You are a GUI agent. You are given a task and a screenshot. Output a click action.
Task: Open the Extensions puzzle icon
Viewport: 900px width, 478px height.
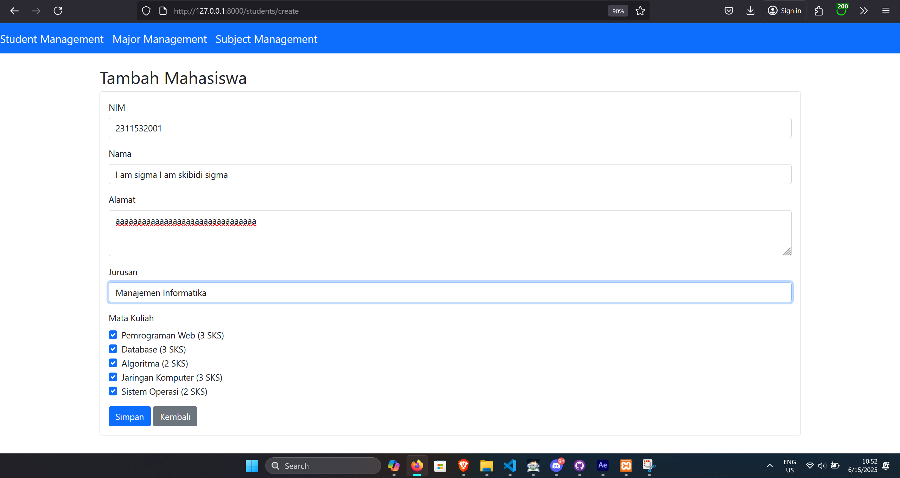[819, 11]
